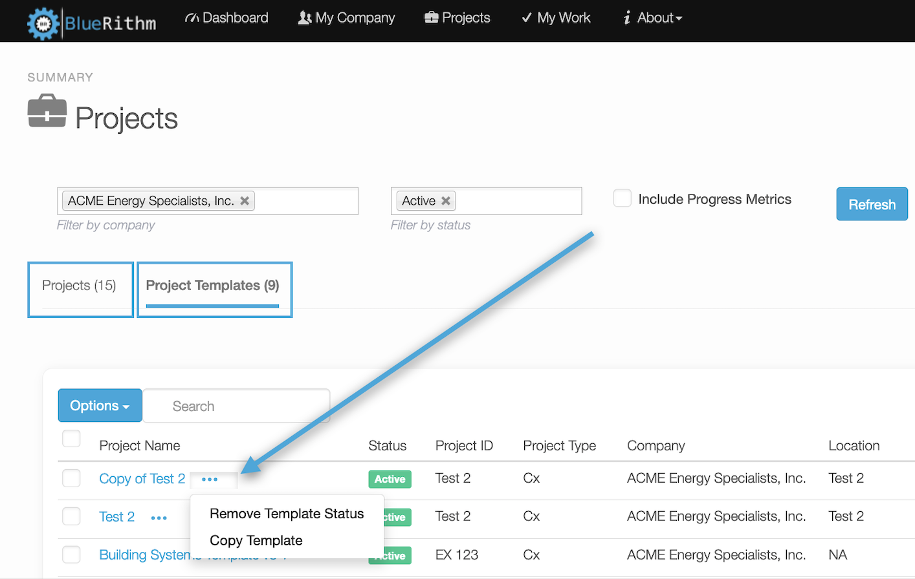Click the ellipsis icon next to Test 2

coord(159,517)
